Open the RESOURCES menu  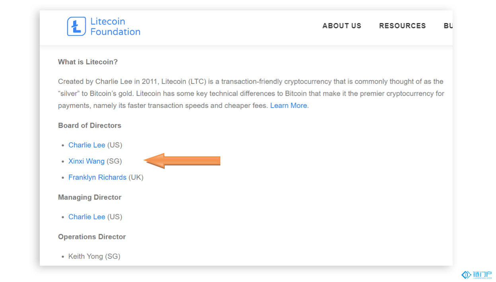(402, 26)
